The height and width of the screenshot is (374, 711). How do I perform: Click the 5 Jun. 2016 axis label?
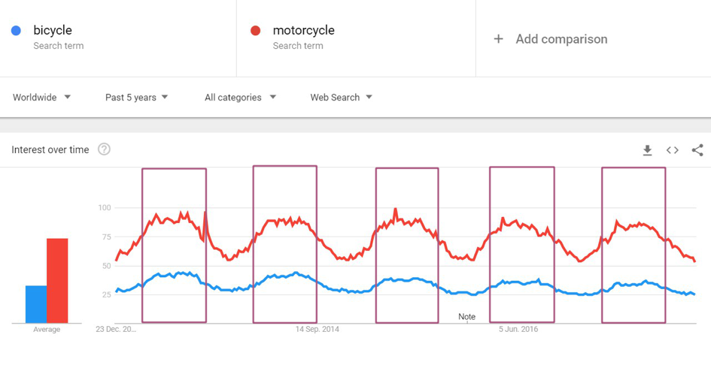[x=518, y=329]
